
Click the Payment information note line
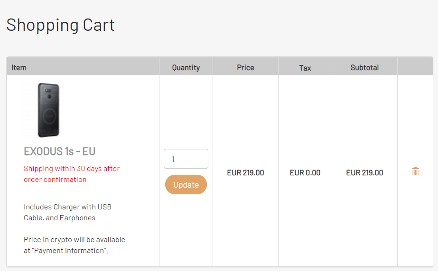pos(65,251)
